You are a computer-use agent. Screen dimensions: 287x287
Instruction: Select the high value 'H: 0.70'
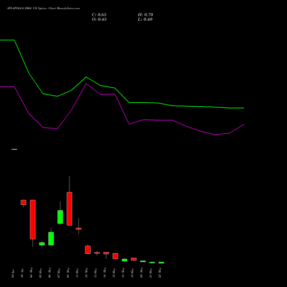(145, 15)
